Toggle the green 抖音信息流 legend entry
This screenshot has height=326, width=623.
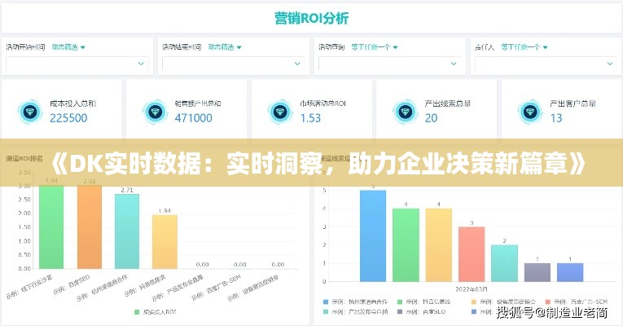tap(423, 300)
